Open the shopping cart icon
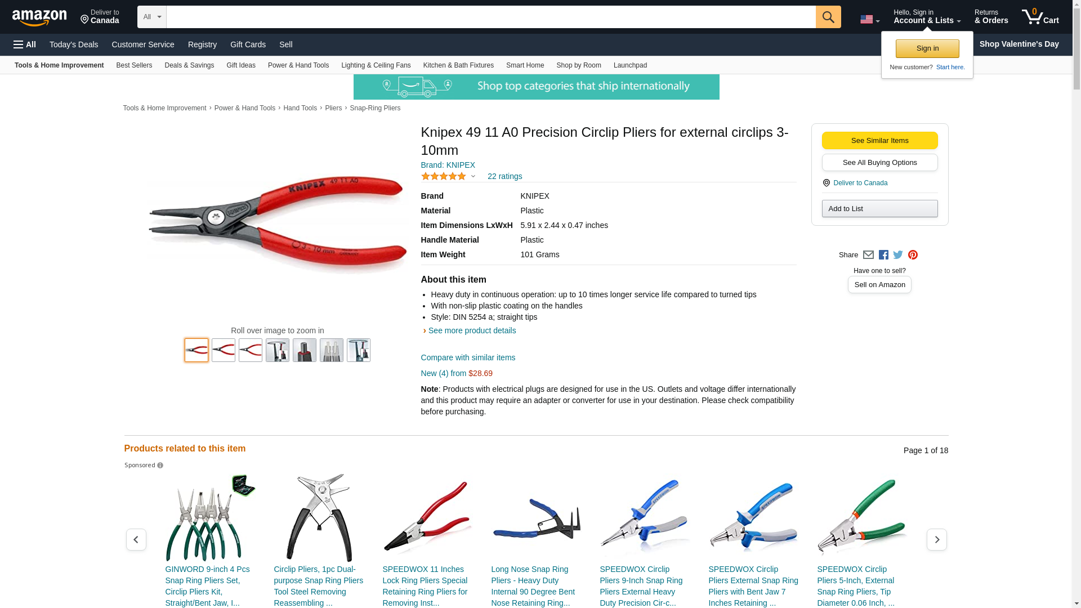This screenshot has width=1081, height=608. (1040, 17)
